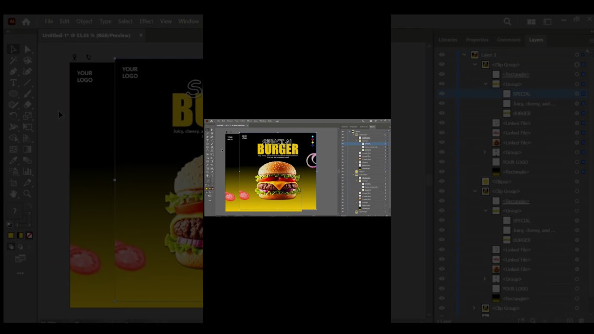Select the Eraser tool
The width and height of the screenshot is (594, 334).
pos(27,105)
